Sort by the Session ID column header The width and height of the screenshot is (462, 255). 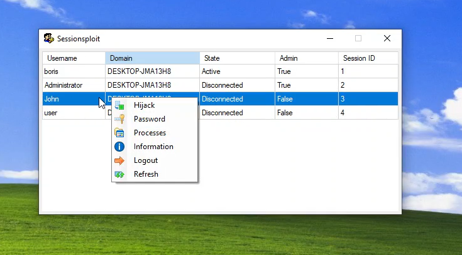[368, 58]
